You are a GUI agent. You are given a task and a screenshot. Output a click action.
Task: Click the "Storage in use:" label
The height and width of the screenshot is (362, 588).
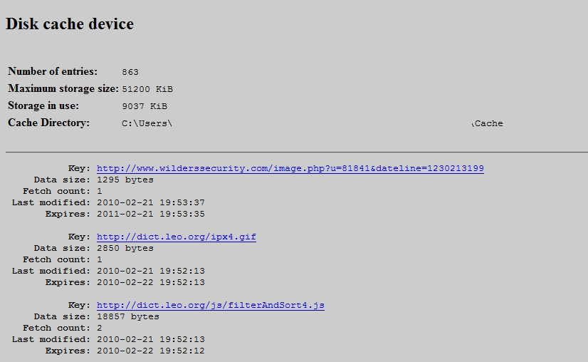coord(43,105)
